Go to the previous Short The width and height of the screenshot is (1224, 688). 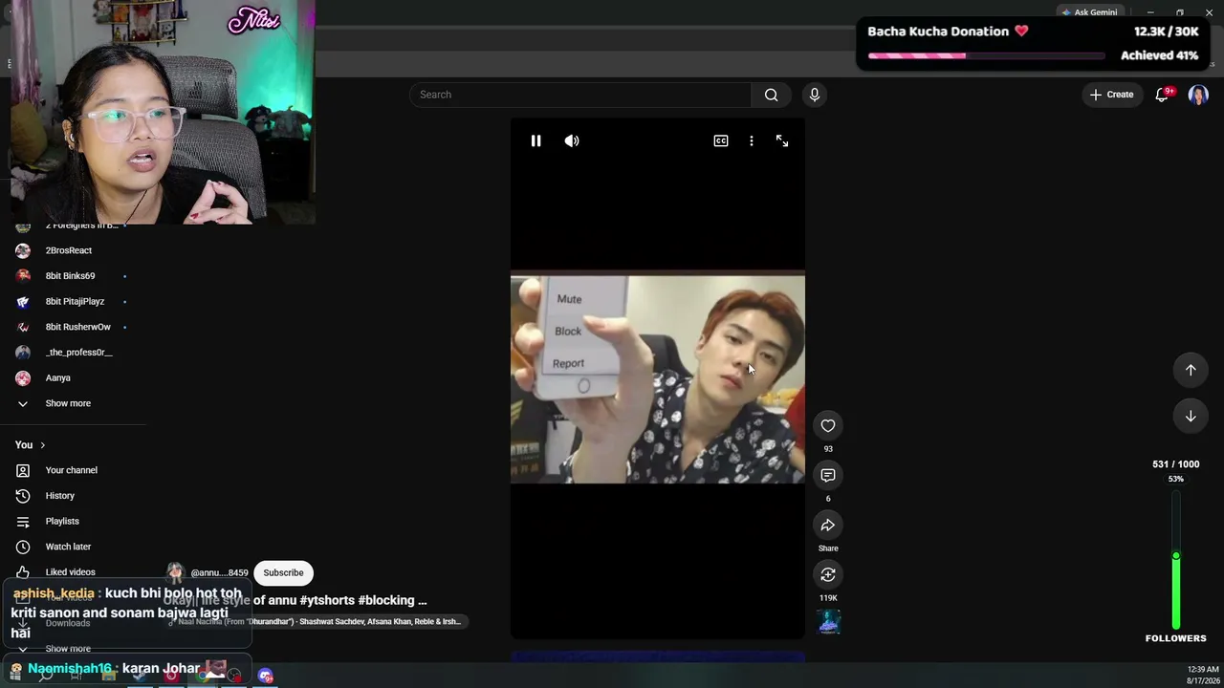tap(1191, 370)
